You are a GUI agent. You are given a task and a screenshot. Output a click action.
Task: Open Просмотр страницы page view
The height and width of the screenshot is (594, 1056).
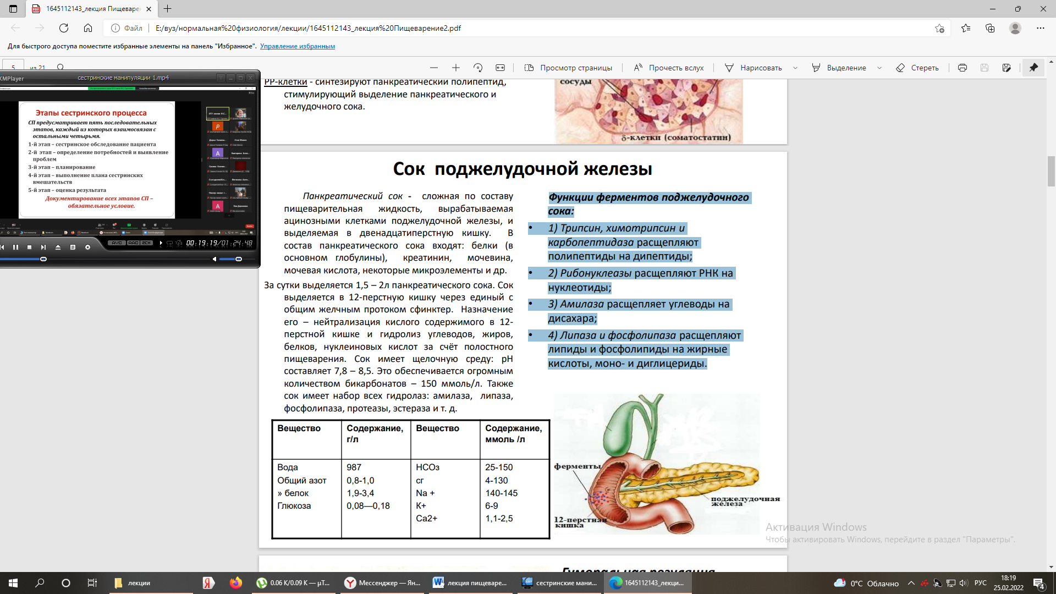click(568, 68)
